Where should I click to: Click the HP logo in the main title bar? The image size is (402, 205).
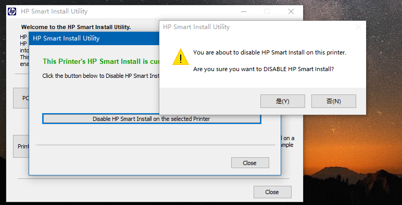click(12, 11)
